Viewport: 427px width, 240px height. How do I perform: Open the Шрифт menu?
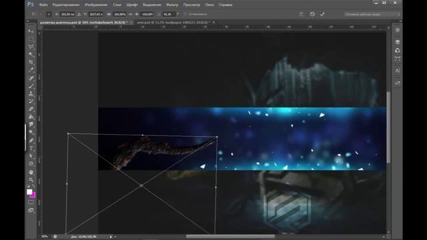click(x=132, y=5)
